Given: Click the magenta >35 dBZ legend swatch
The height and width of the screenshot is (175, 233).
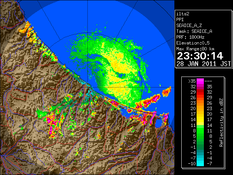Looking at the screenshot, I should [x=200, y=81].
